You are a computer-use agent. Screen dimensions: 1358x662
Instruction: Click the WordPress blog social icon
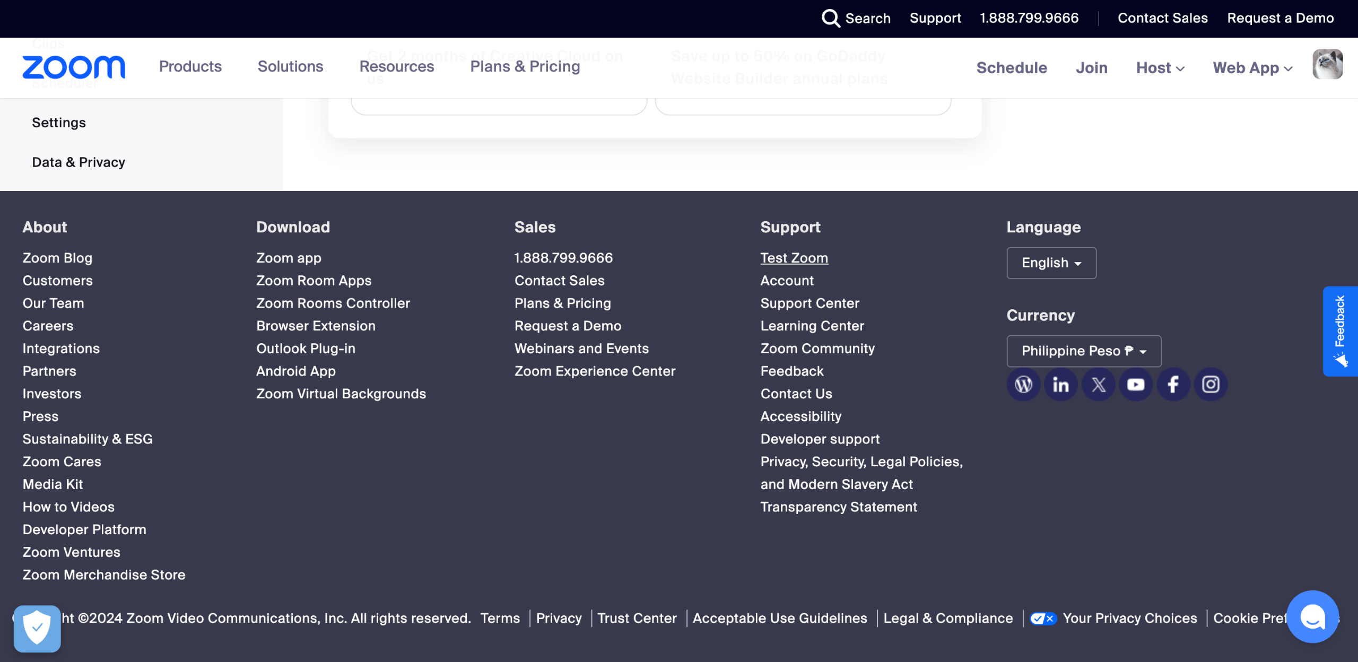coord(1023,384)
